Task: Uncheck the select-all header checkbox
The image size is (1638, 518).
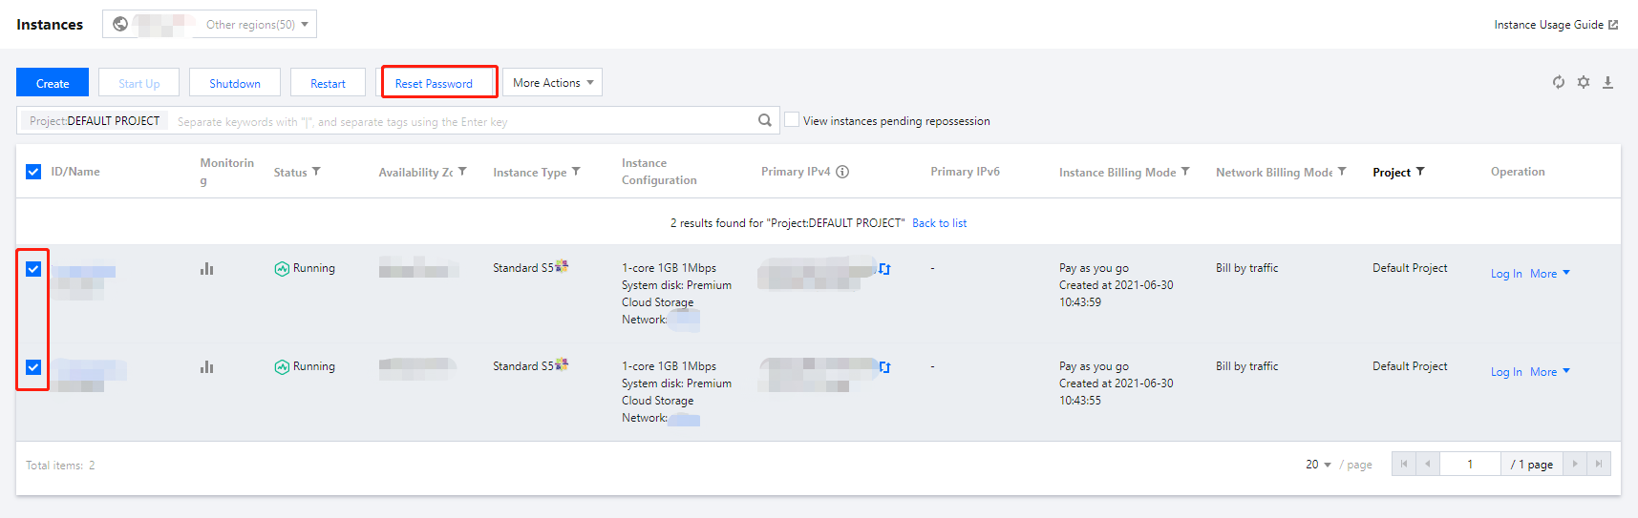Action: click(x=33, y=172)
